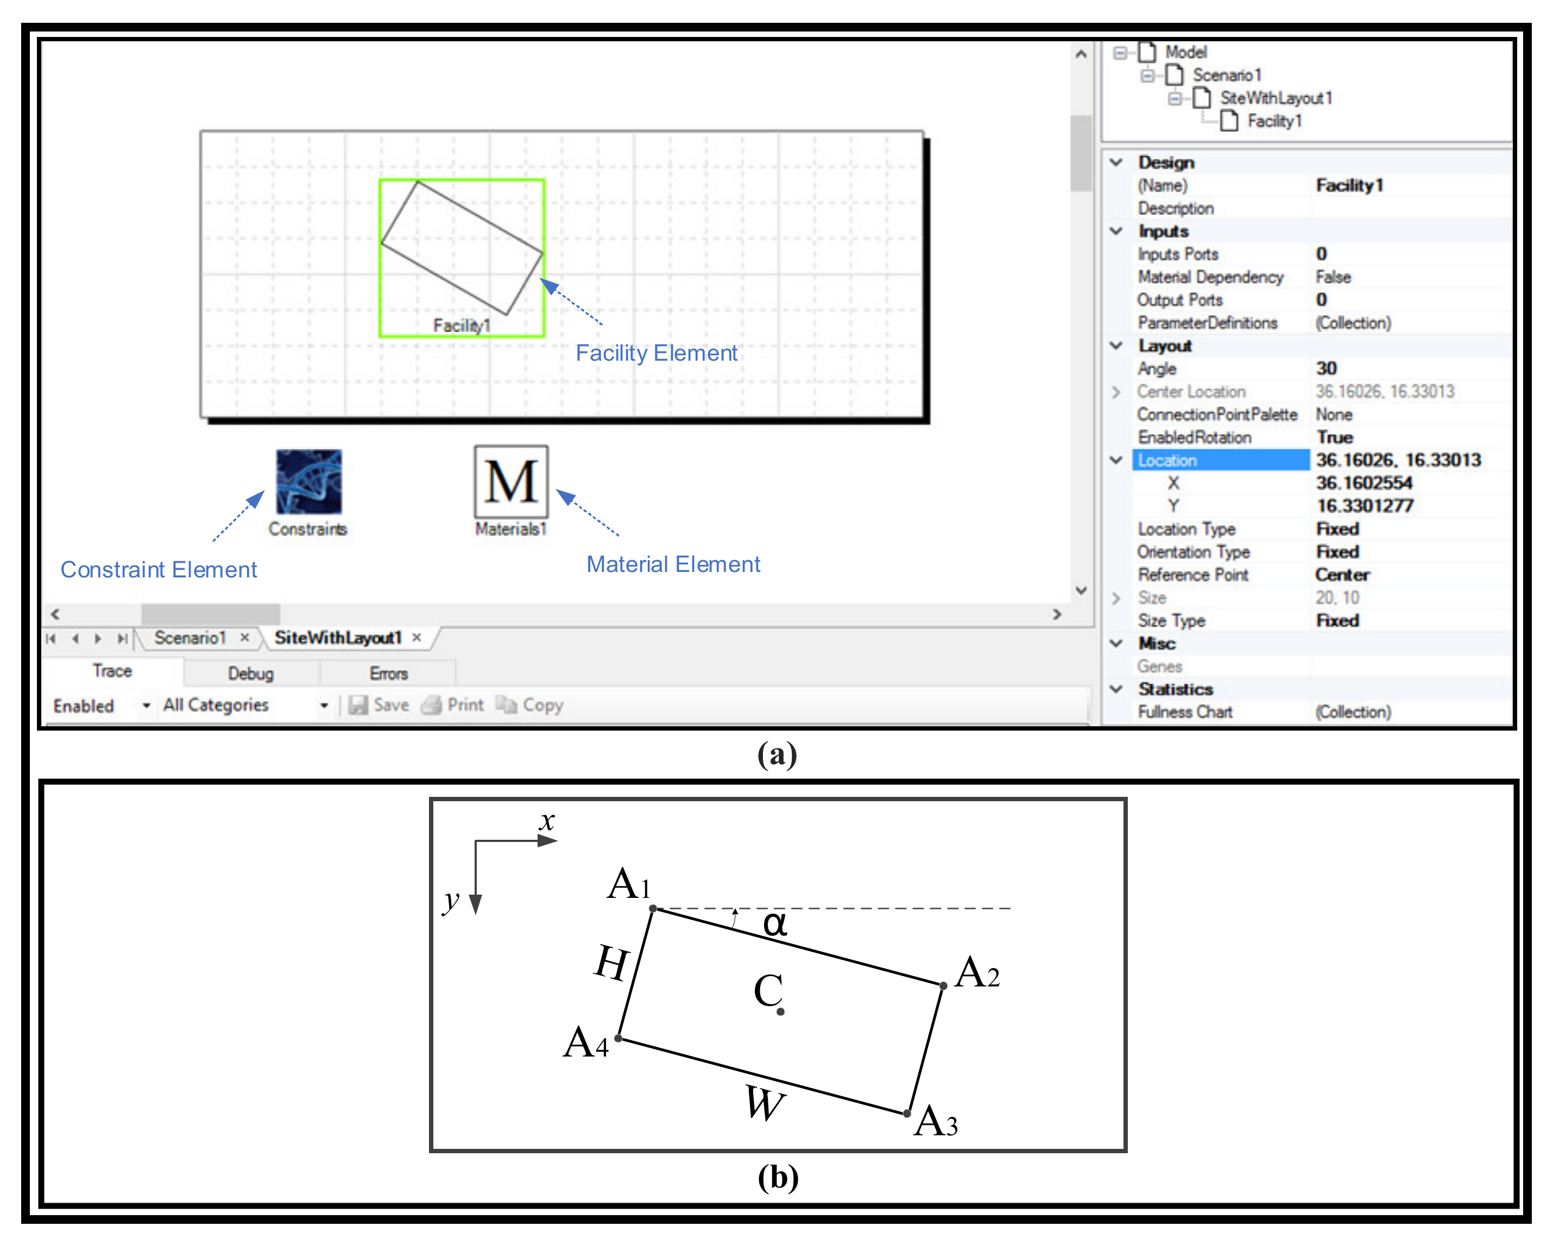Click the Print icon in trace toolbar
The image size is (1553, 1245).
(x=432, y=705)
